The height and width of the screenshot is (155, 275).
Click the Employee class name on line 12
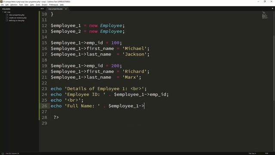111,26
